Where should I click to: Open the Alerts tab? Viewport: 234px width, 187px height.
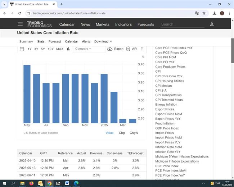[86, 41]
